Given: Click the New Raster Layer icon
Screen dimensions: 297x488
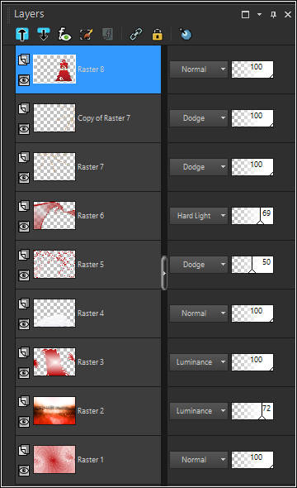Looking at the screenshot, I should click(x=22, y=34).
